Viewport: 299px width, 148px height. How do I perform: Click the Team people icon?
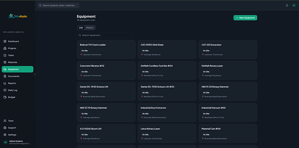pyautogui.click(x=5, y=121)
